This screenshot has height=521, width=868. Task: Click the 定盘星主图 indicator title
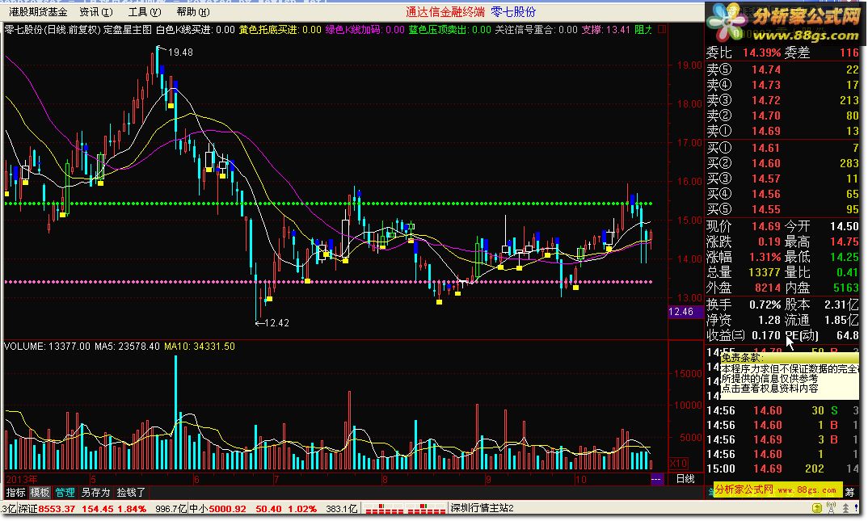coord(128,30)
